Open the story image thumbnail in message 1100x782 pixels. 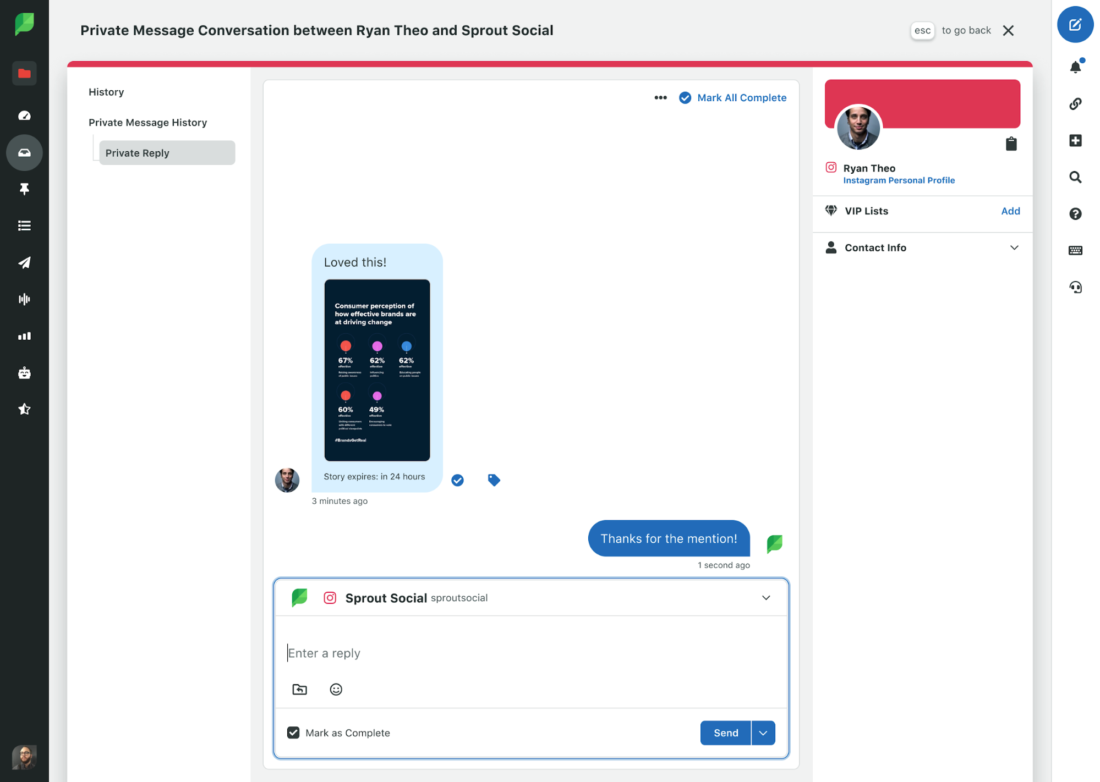(x=377, y=370)
